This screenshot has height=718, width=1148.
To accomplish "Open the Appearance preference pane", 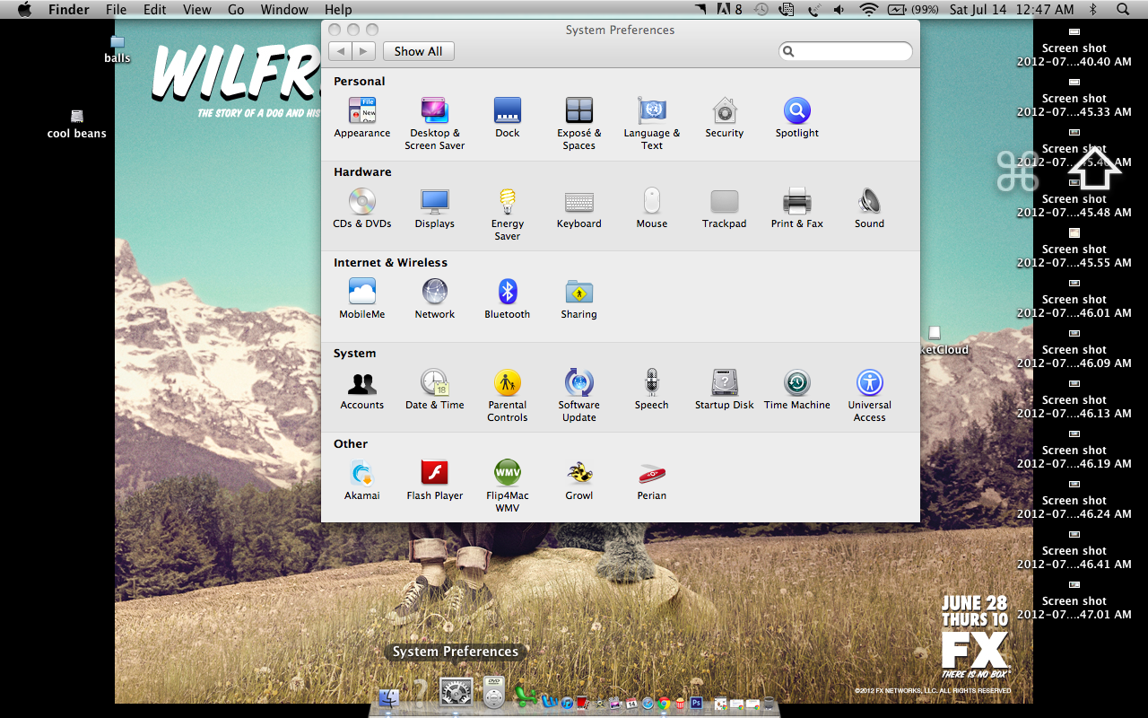I will [362, 118].
